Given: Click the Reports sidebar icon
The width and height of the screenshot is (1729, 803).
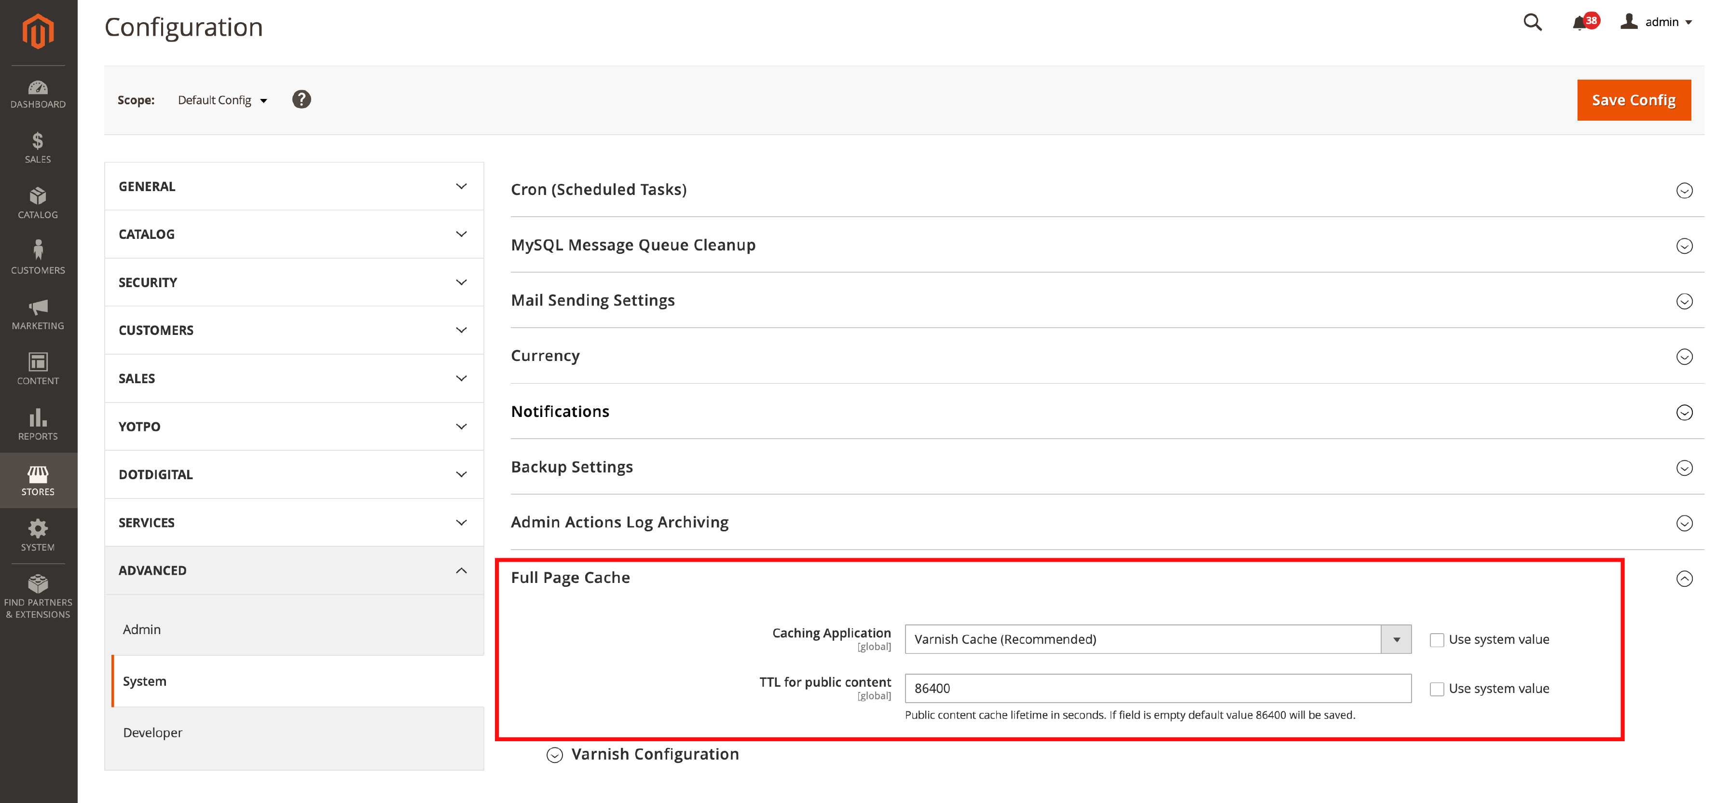Looking at the screenshot, I should pos(38,420).
